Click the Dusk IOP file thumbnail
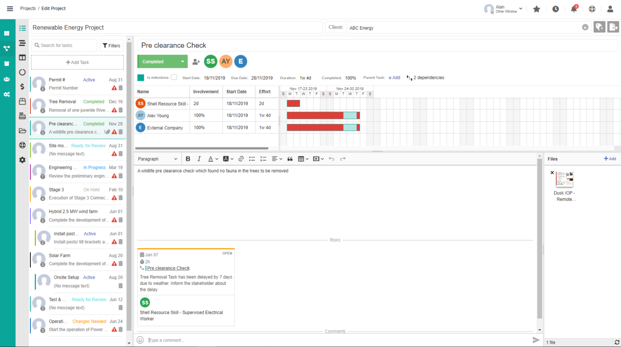621x347 pixels. [564, 179]
